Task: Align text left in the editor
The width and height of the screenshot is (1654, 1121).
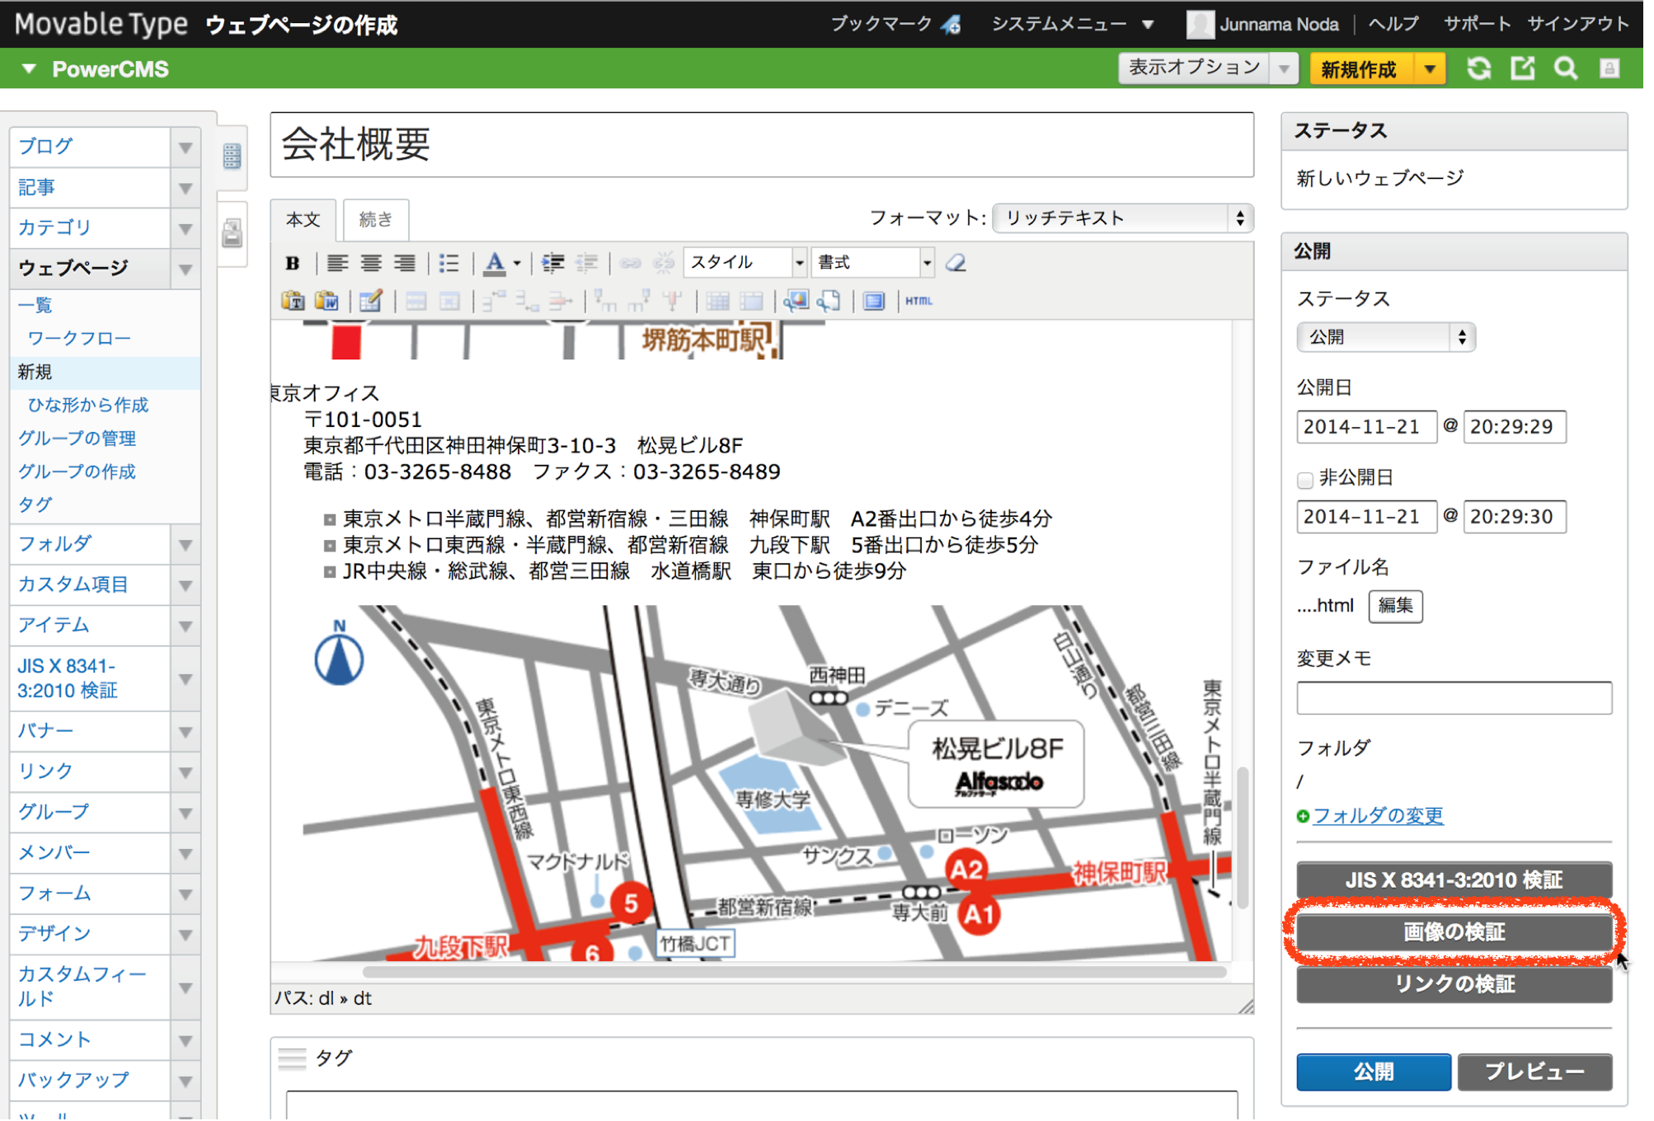Action: (336, 264)
